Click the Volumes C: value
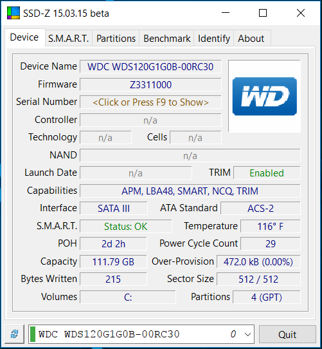This screenshot has width=322, height=349. (x=128, y=297)
